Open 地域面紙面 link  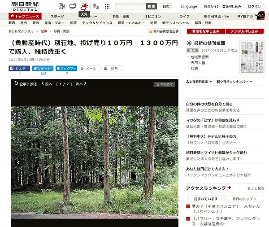(x=200, y=57)
